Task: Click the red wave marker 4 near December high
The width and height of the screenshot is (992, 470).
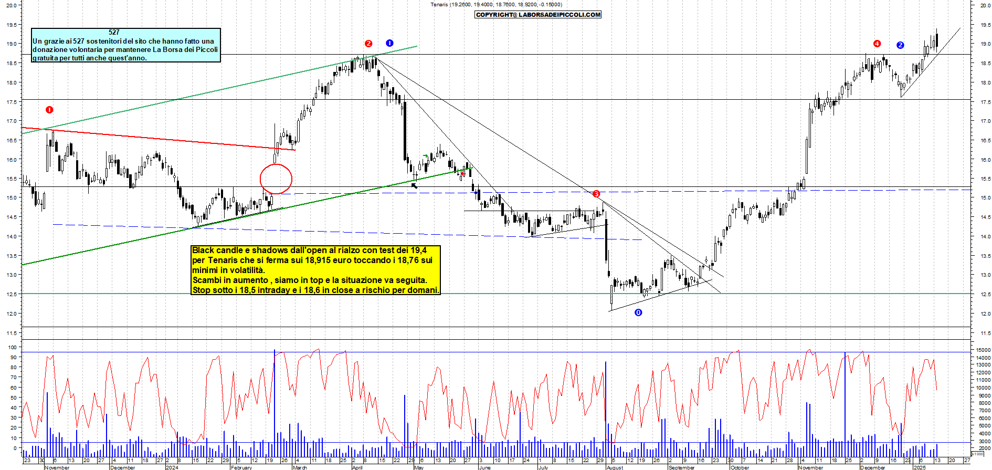Action: click(877, 44)
